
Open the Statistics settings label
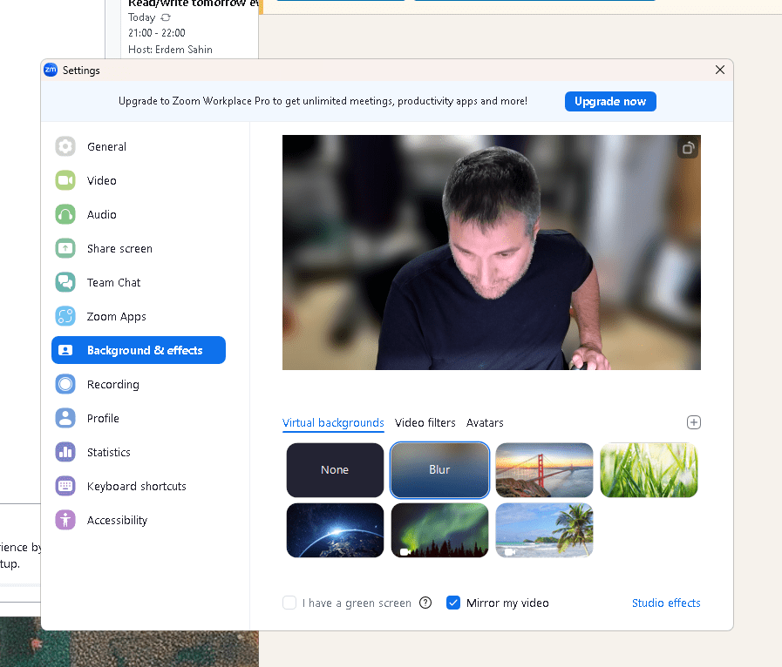tap(109, 452)
